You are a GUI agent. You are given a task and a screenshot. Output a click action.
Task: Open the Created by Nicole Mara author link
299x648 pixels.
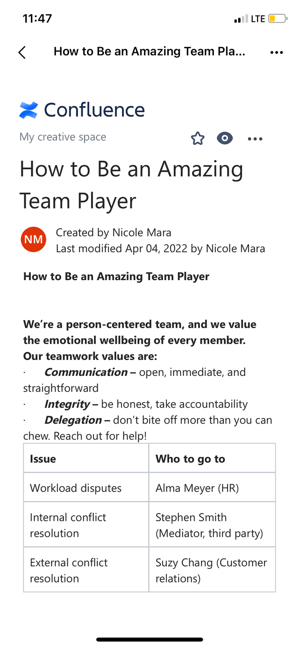114,232
